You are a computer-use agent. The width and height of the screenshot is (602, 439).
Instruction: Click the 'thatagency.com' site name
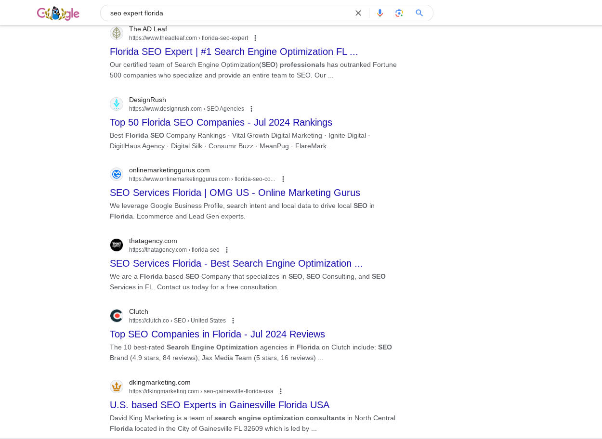[153, 241]
